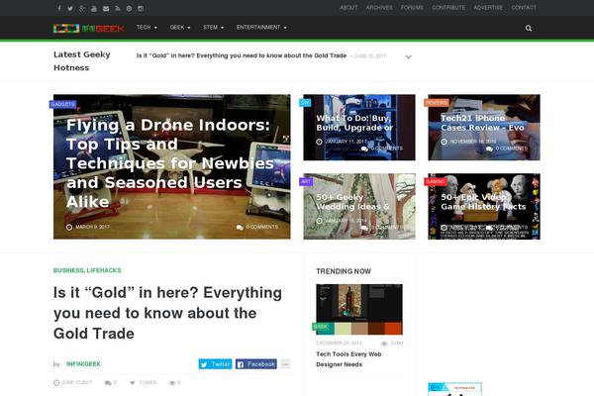Click 0 Comments on the drone article
This screenshot has width=594, height=396.
click(257, 227)
